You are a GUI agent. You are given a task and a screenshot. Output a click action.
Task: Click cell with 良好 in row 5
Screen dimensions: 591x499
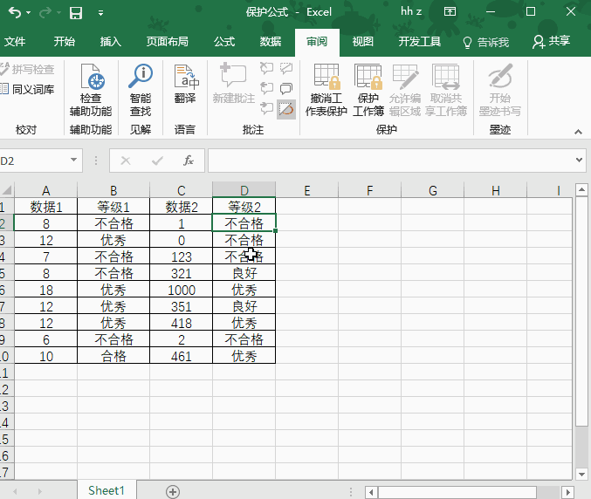click(x=244, y=273)
